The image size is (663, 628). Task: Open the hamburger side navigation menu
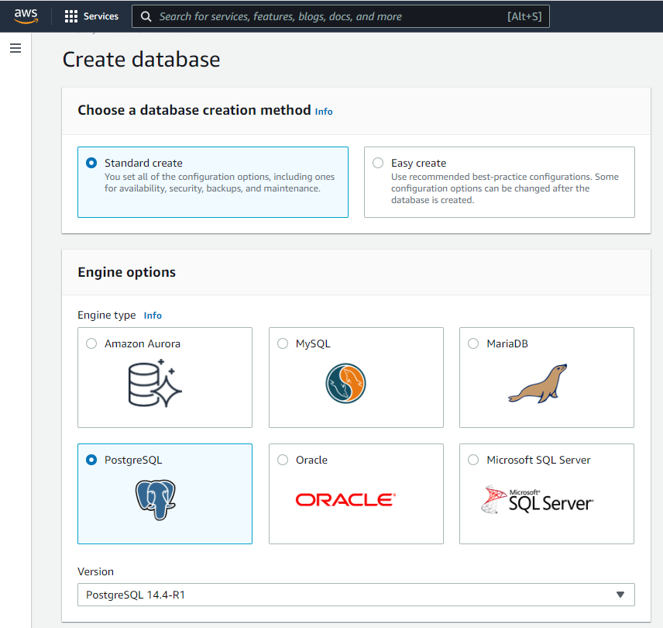(15, 48)
